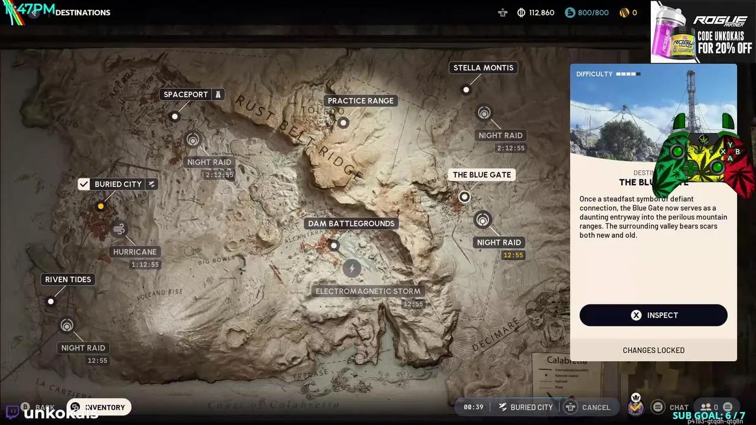Click the yellow Buried City marker dot
756x425 pixels.
coord(100,206)
